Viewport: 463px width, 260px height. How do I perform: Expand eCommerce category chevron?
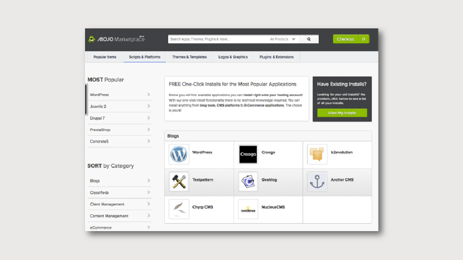tap(149, 228)
